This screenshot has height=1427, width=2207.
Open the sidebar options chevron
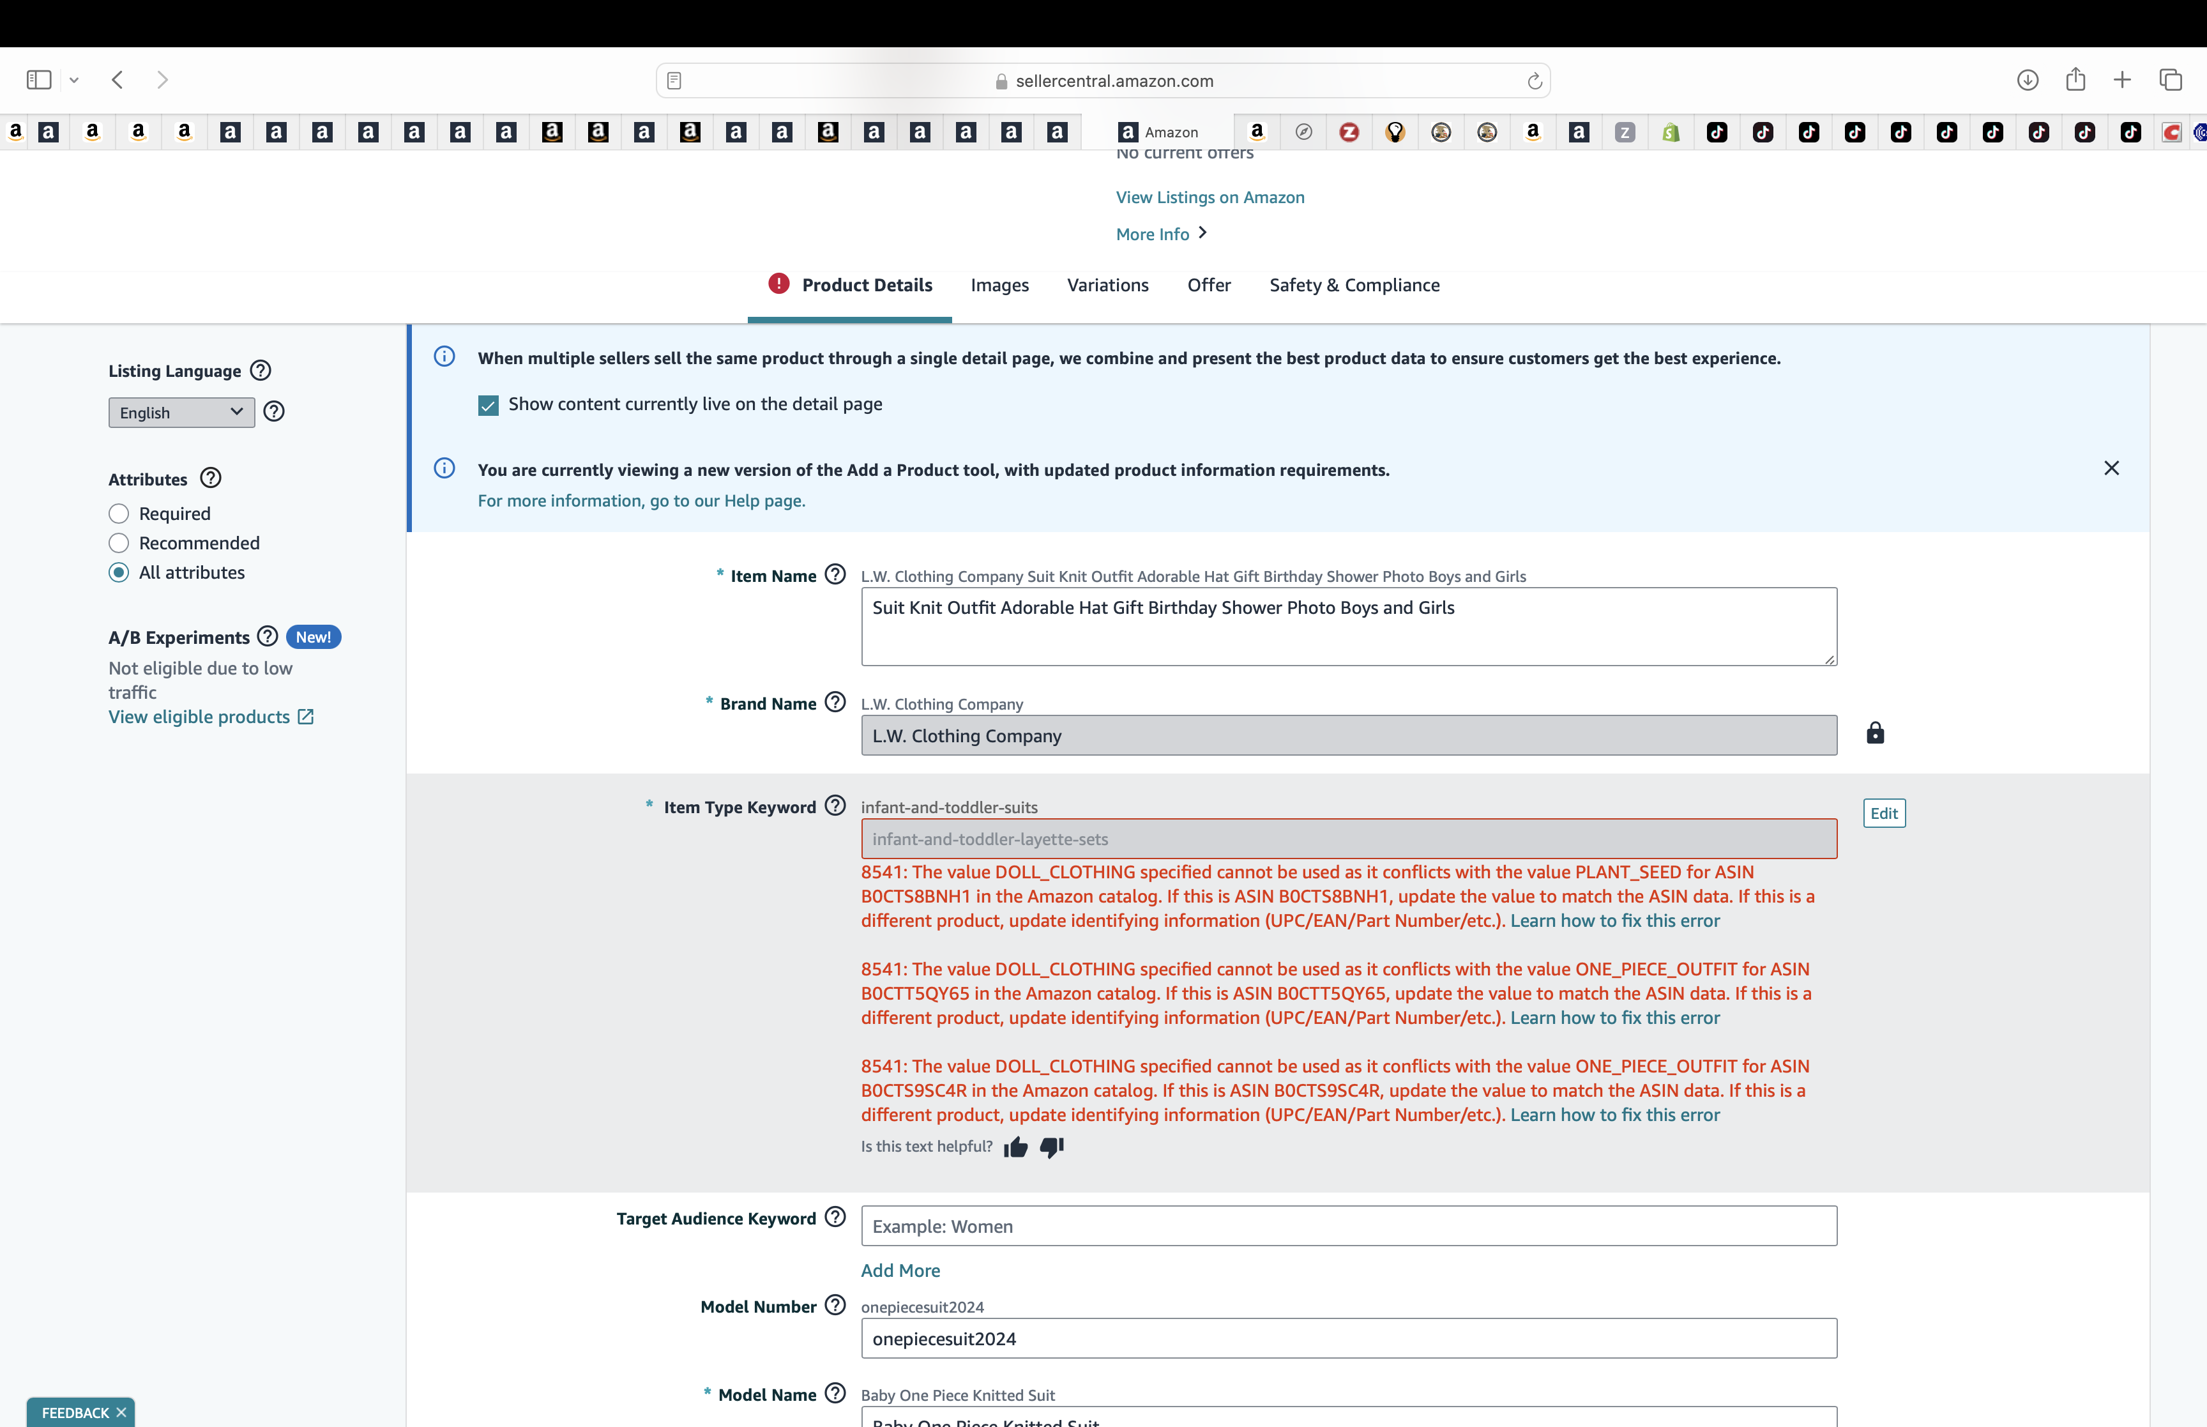click(74, 80)
